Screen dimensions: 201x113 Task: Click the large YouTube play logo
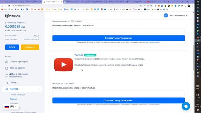coord(63,65)
